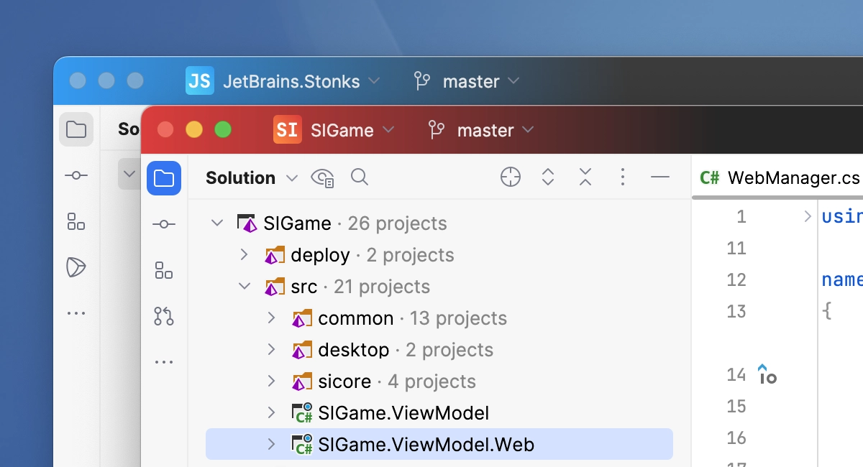Open the SI project icon in SIGame window

[287, 130]
